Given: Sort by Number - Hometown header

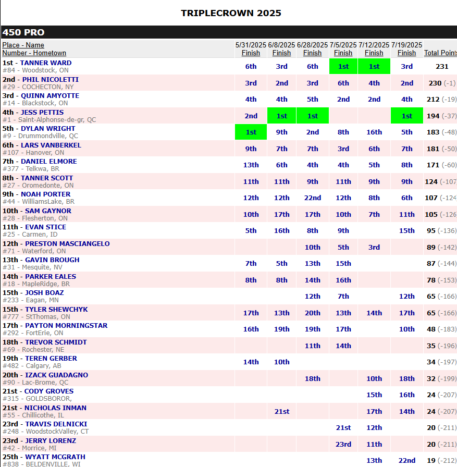Looking at the screenshot, I should click(34, 53).
